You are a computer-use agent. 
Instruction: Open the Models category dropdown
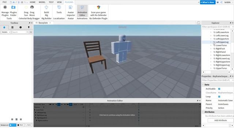click(6, 32)
